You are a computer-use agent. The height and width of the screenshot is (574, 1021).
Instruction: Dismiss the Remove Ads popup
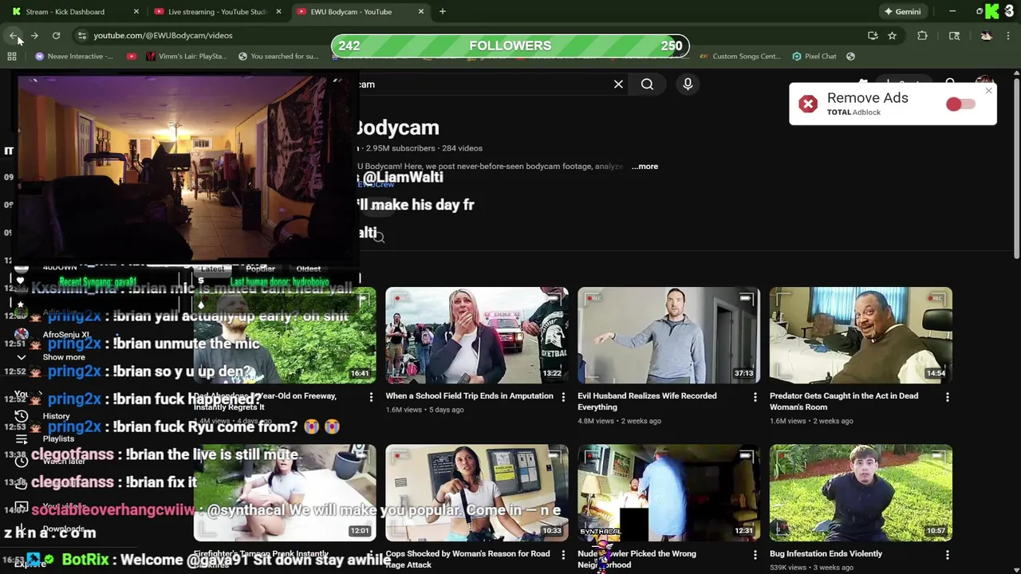(x=988, y=91)
